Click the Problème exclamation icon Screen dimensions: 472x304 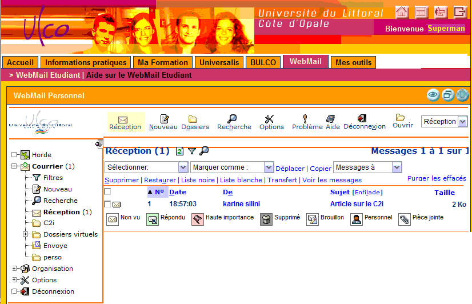[x=305, y=119]
